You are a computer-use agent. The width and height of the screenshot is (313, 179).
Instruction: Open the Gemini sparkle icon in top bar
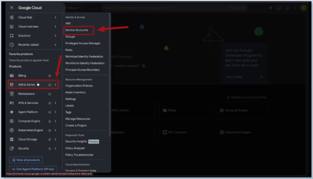[270, 8]
